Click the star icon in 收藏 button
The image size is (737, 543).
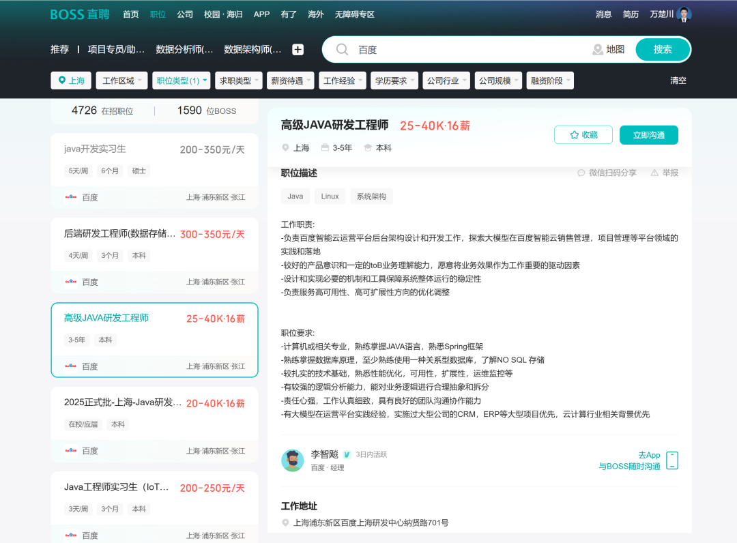[x=574, y=135]
